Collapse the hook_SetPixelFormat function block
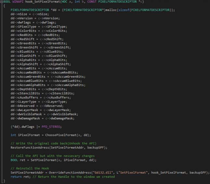Screen dimensions: 210x184 click(2, 2)
